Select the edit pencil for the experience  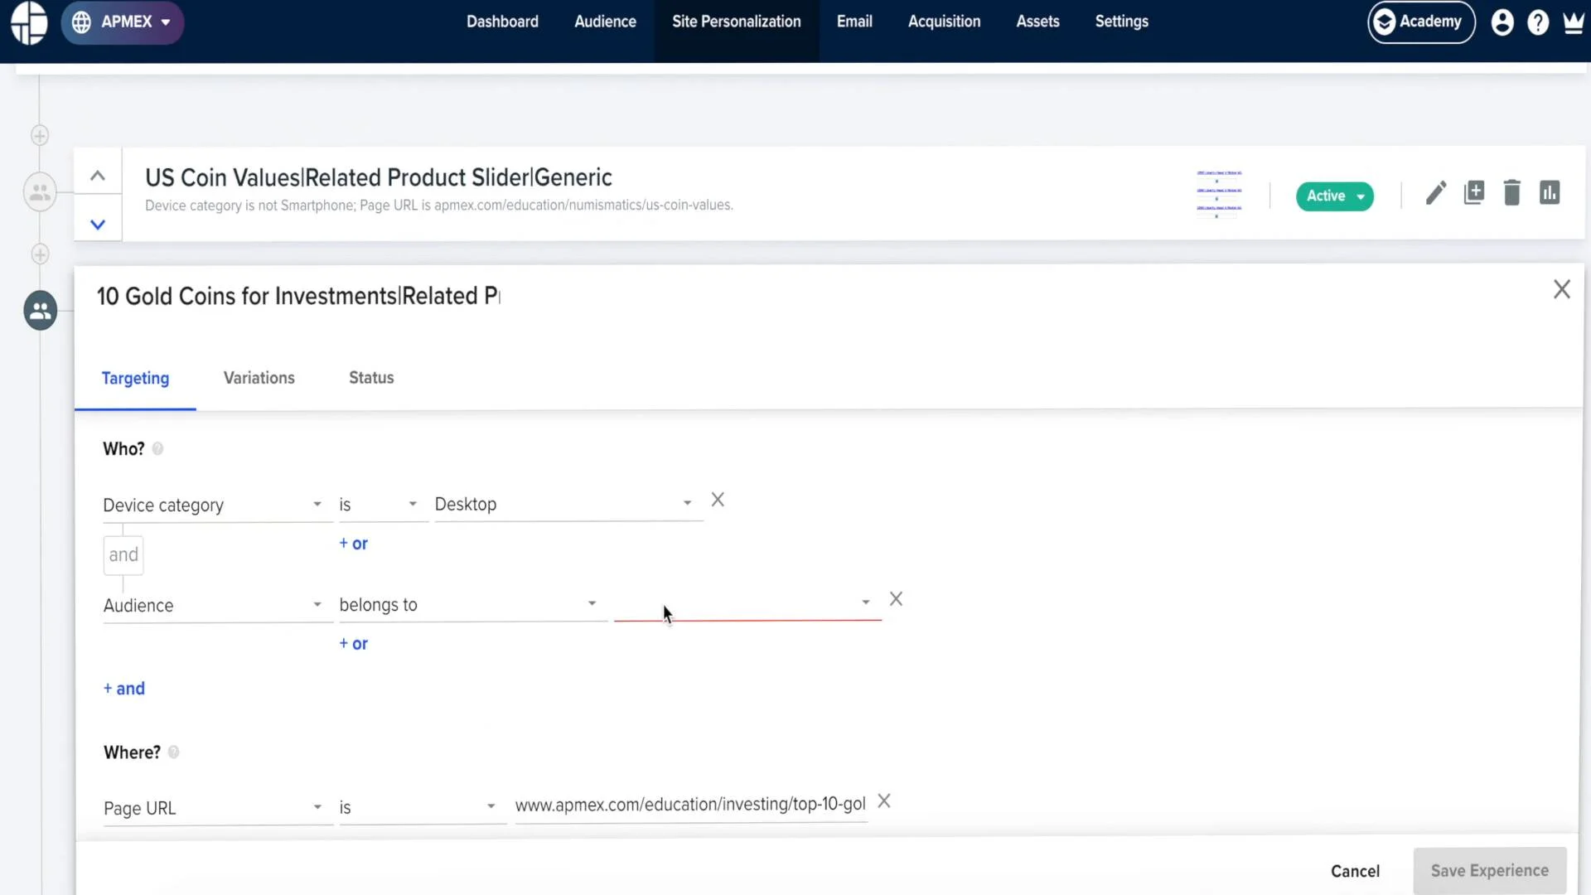(x=1436, y=192)
